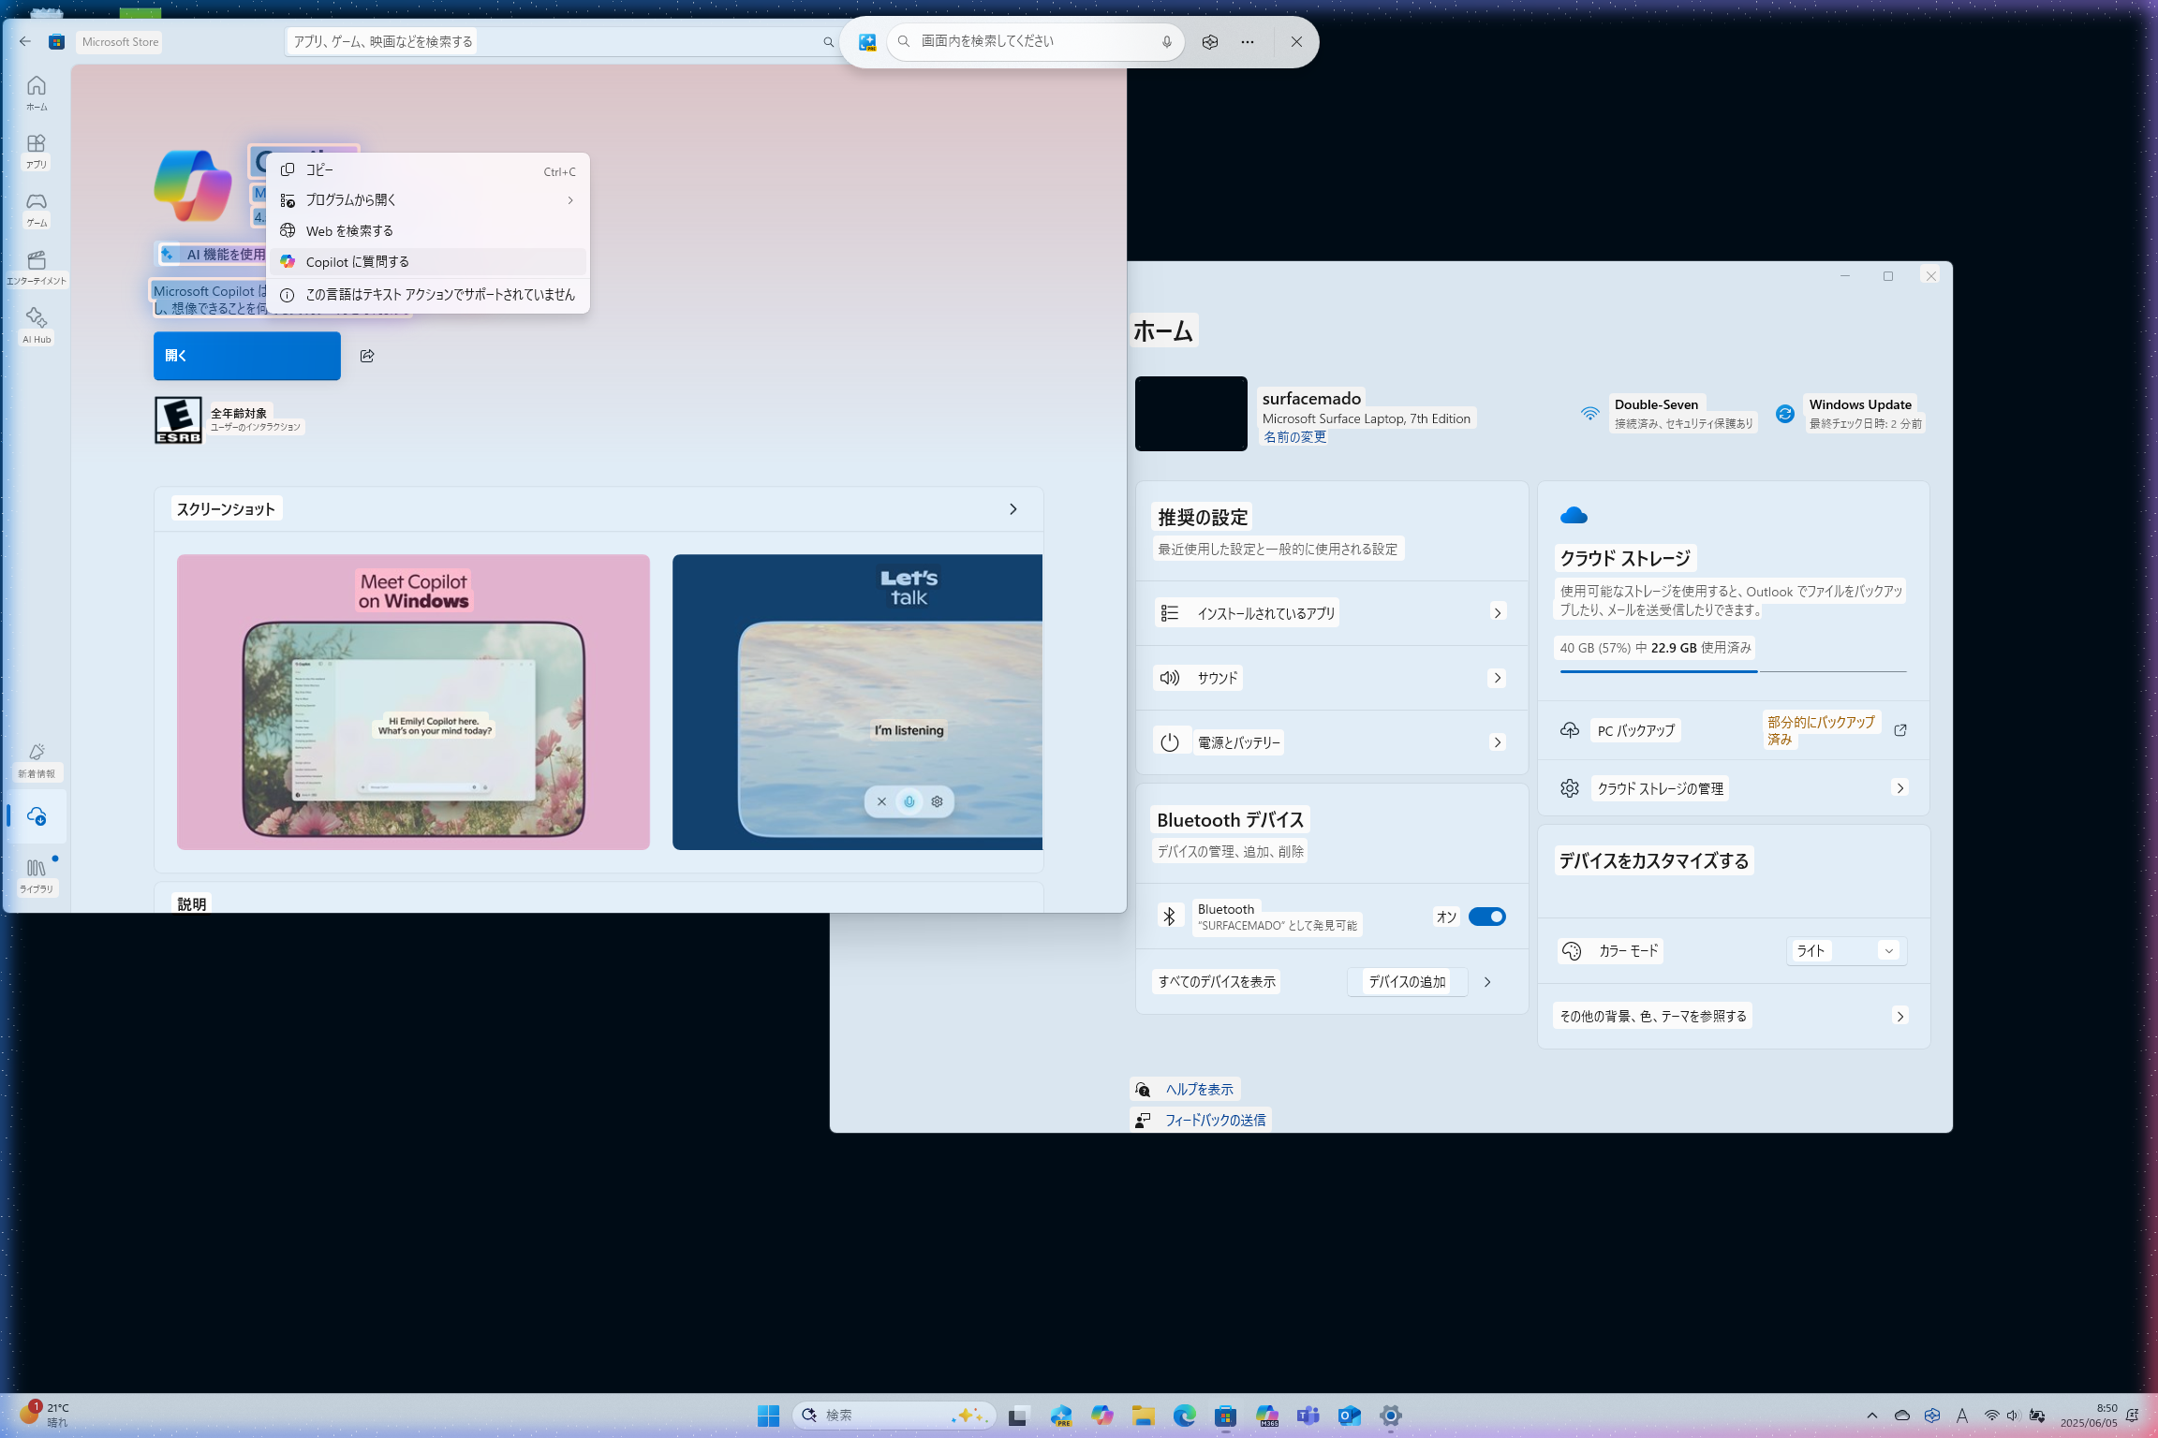Click the blue Open button for Copilot
The image size is (2158, 1438).
click(x=247, y=356)
